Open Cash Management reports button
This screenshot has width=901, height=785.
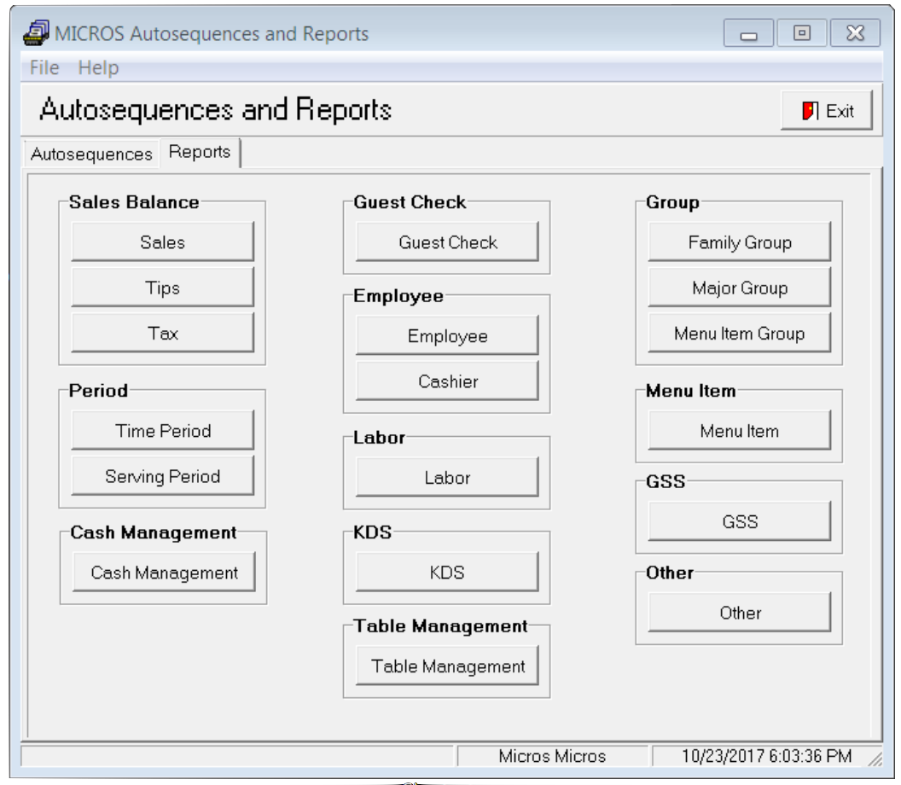pos(164,573)
